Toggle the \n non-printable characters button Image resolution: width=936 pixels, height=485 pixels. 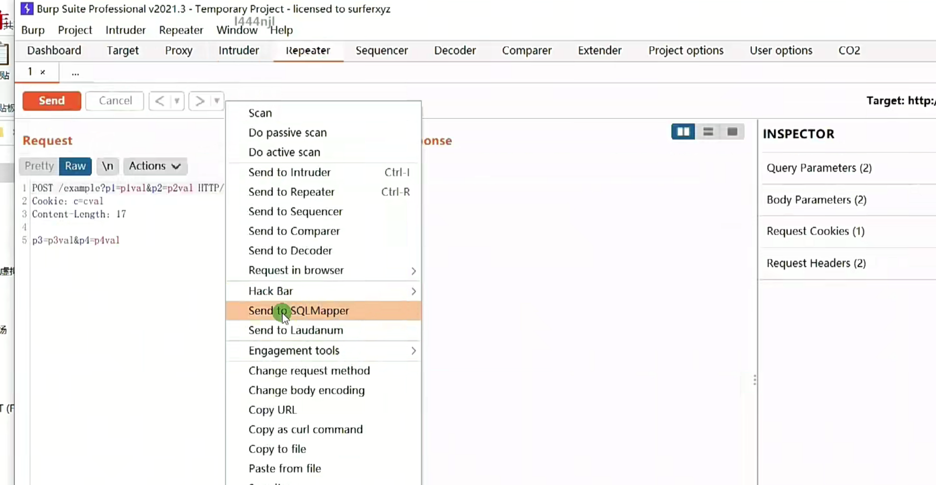click(107, 166)
